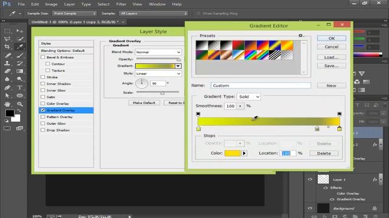This screenshot has width=389, height=218.
Task: Open the Sample All Layers dropdown
Action: pyautogui.click(x=153, y=13)
